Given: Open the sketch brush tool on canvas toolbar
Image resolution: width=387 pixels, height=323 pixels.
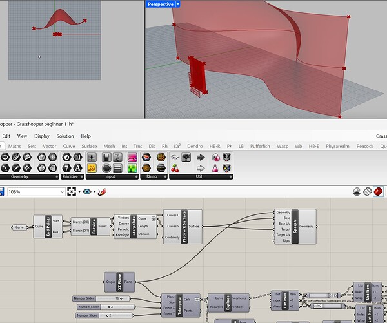Looking at the screenshot, I should 102,191.
